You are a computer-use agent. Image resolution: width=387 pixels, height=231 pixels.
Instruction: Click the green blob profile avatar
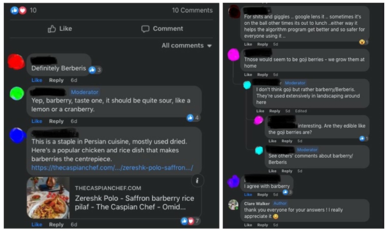[x=17, y=93]
